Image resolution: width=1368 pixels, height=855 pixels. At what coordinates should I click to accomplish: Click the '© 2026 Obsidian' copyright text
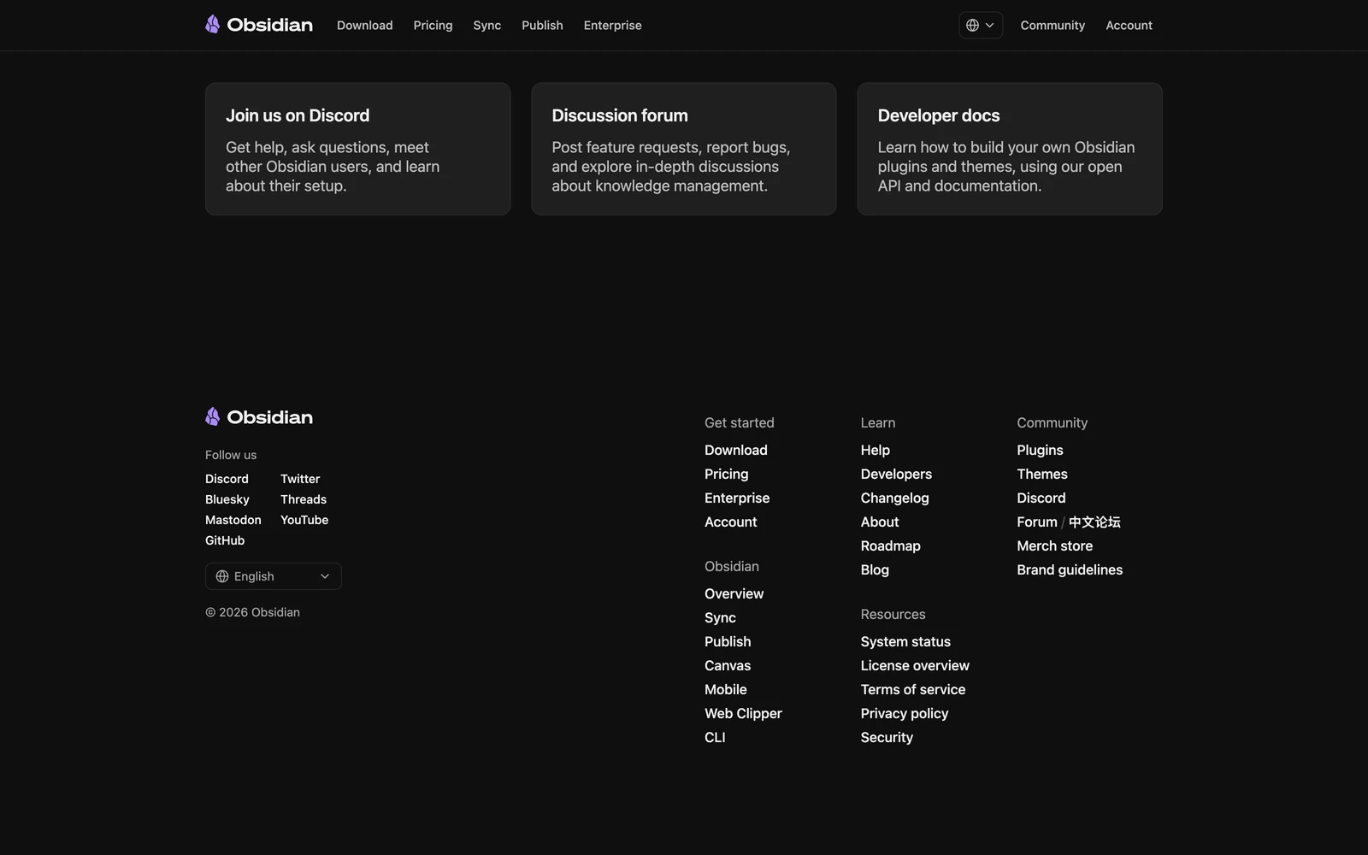[252, 612]
